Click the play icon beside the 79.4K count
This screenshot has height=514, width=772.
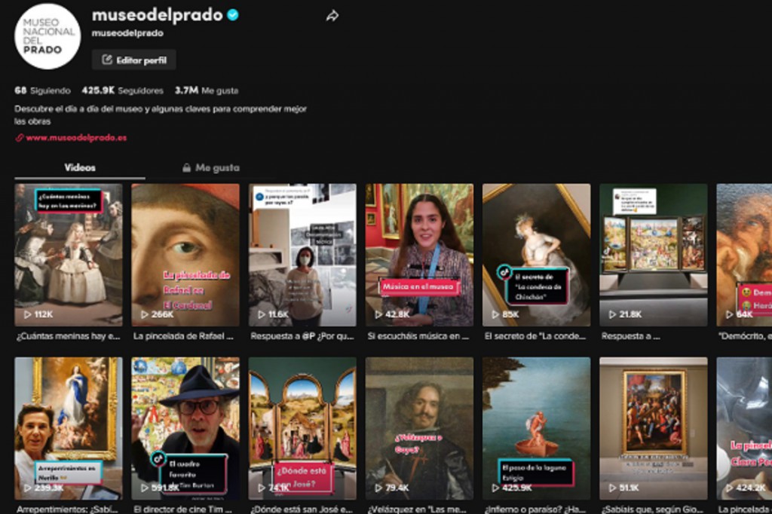378,488
